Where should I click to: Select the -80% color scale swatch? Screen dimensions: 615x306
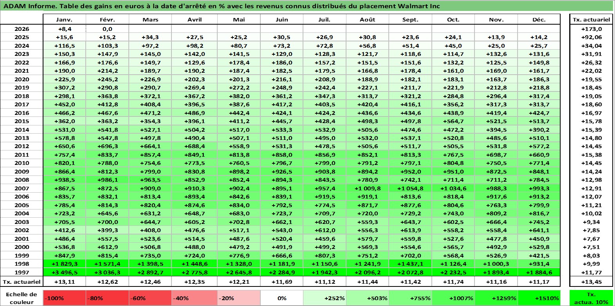click(107, 298)
